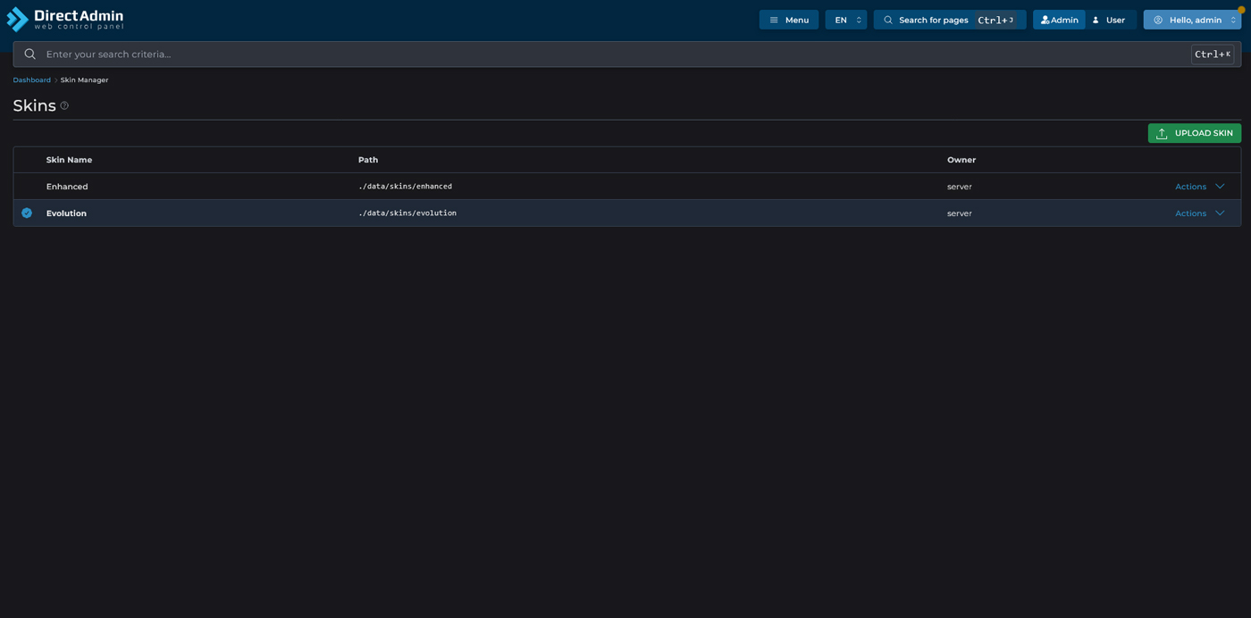Expand the EN language dropdown
1251x618 pixels.
845,19
